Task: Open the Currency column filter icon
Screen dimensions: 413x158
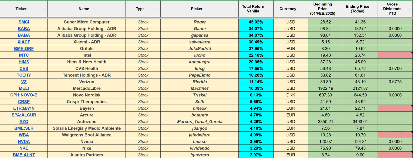Action: point(305,9)
